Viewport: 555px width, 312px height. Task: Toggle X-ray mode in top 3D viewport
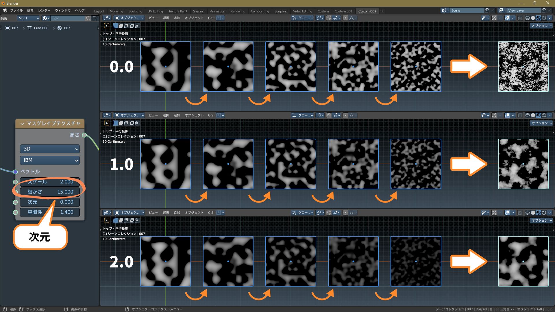pyautogui.click(x=520, y=18)
